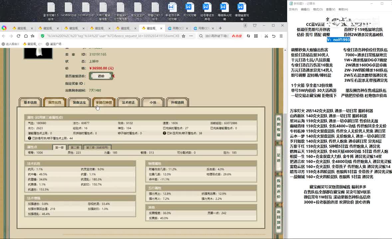This screenshot has width=392, height=239.
Task: Open 我的收藏 side panel button
Action: point(279,127)
